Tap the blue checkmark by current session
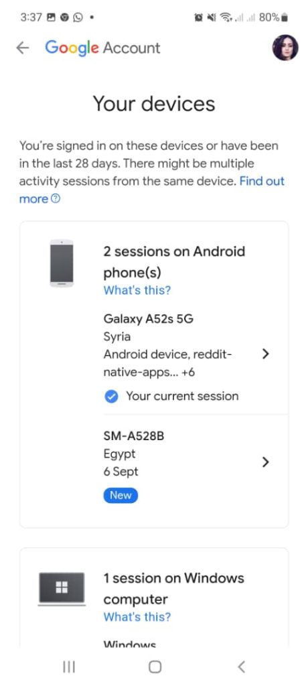 point(112,397)
